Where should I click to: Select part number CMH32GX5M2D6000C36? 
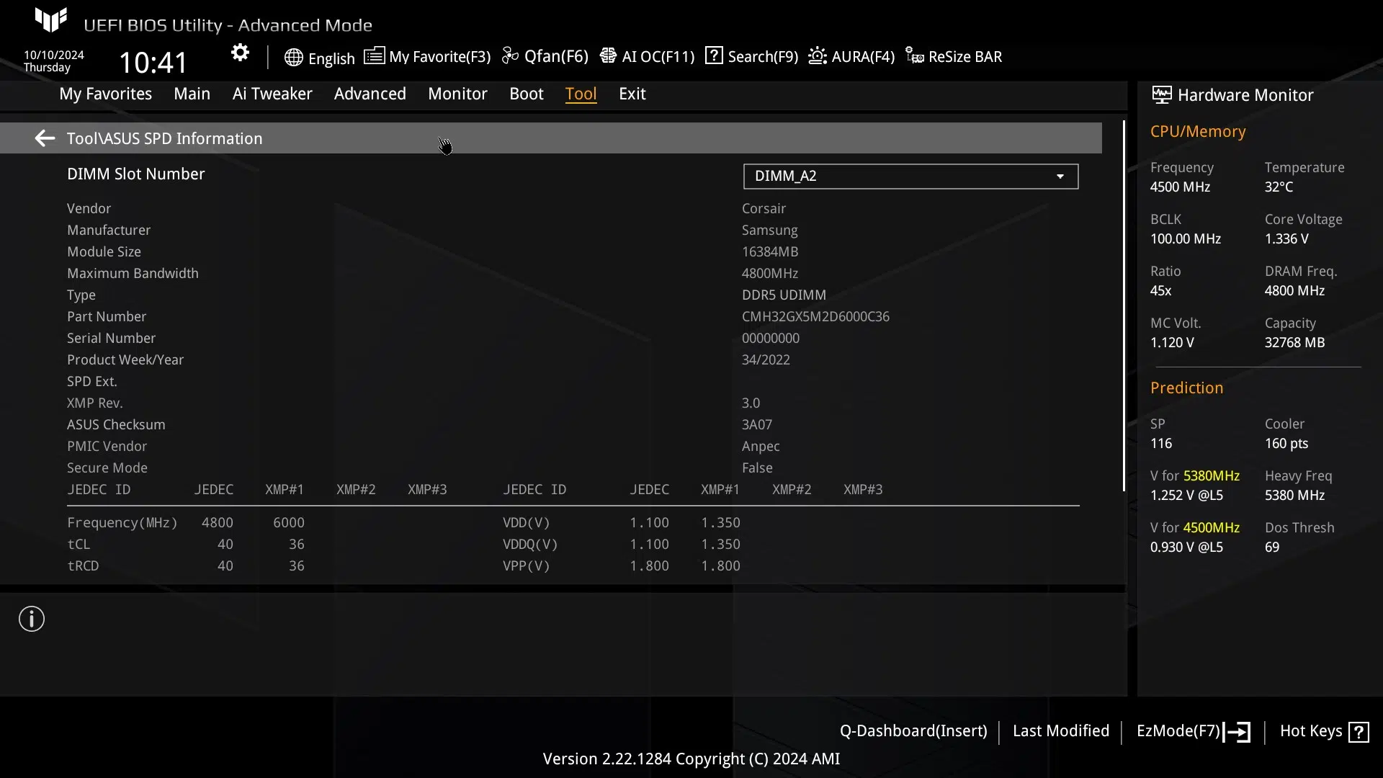point(815,316)
